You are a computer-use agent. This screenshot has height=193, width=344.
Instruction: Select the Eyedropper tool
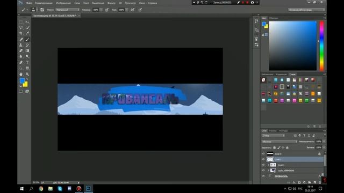tap(27, 33)
